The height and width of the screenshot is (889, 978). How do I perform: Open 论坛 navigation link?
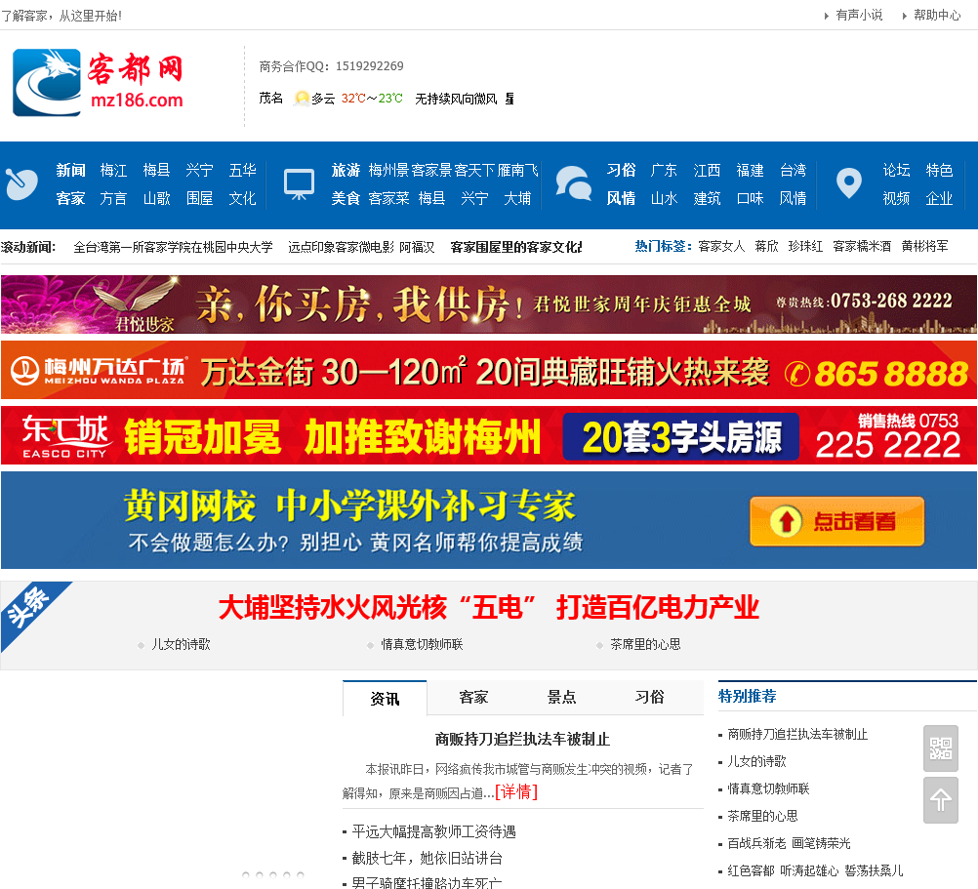pos(896,170)
